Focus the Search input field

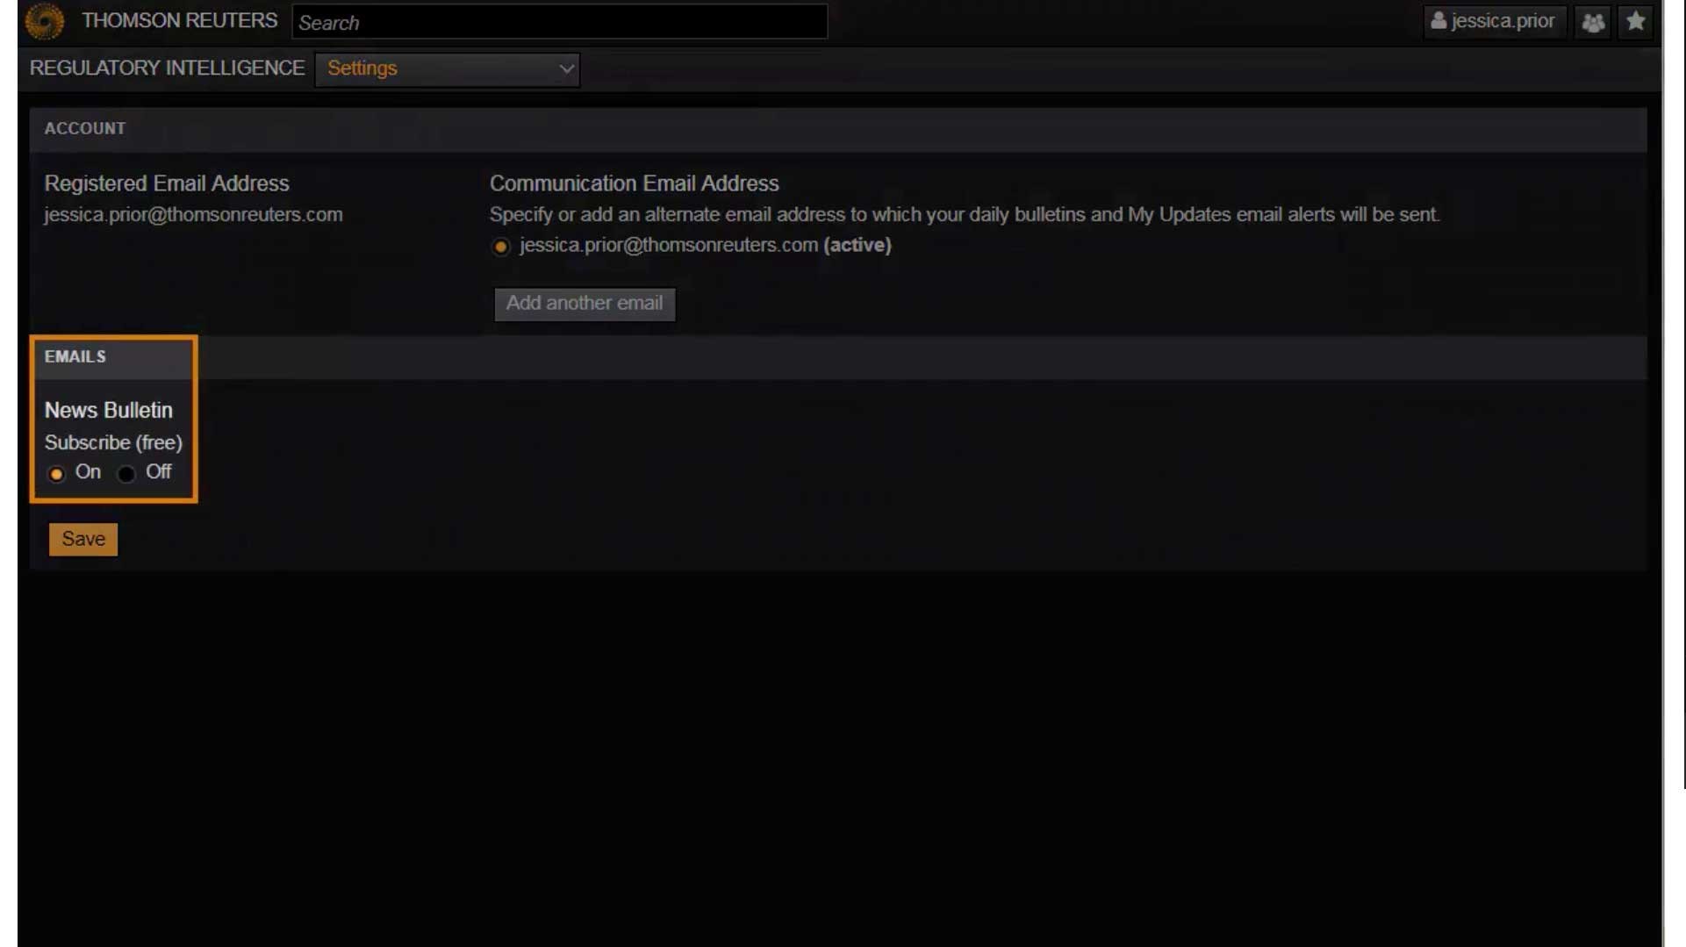pyautogui.click(x=559, y=22)
